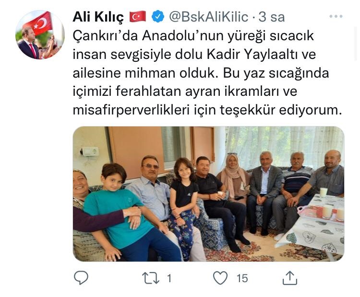This screenshot has height=297, width=360.
Task: Click the like count of 15
Action: [242, 278]
